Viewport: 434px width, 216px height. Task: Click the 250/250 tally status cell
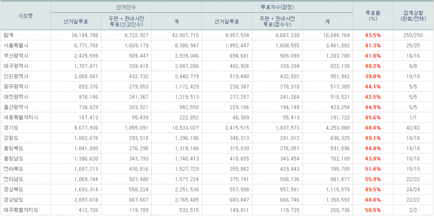(413, 35)
